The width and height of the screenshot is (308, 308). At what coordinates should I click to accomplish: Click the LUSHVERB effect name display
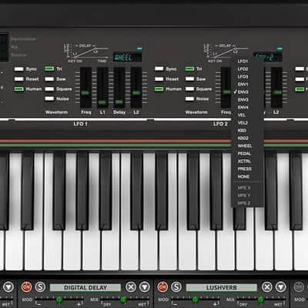221,287
